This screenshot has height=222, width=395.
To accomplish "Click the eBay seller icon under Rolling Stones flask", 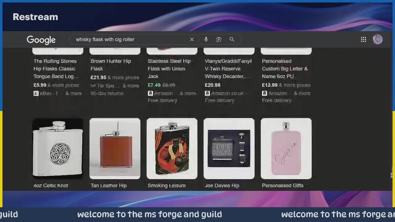I will pos(36,93).
